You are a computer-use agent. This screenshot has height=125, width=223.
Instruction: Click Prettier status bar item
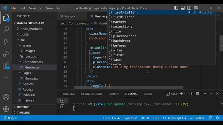coord(197,118)
